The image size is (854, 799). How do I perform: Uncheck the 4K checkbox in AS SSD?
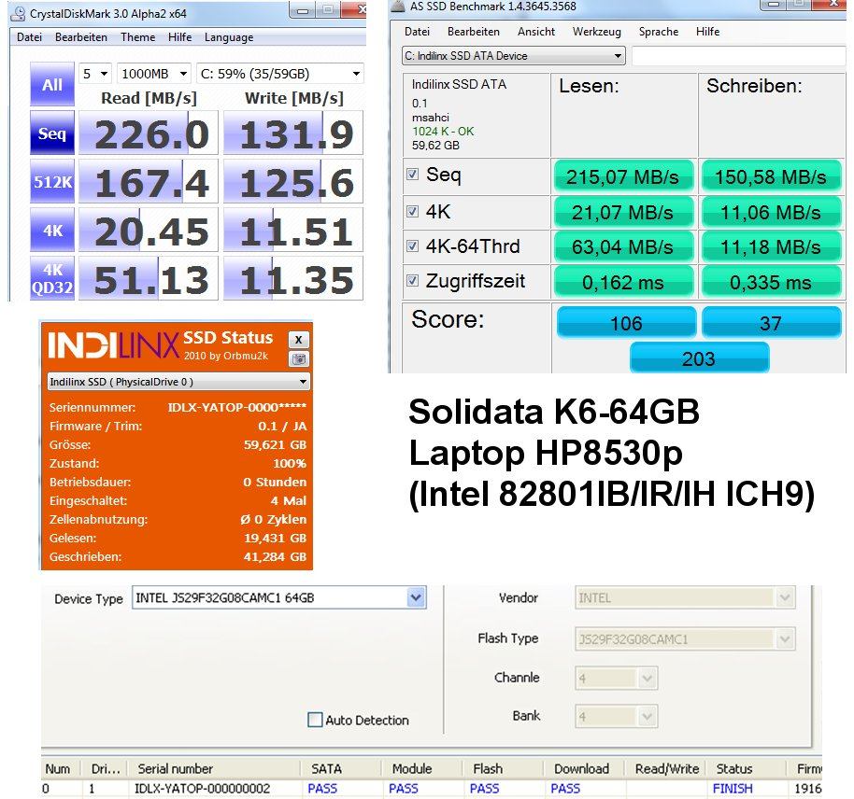[x=413, y=211]
